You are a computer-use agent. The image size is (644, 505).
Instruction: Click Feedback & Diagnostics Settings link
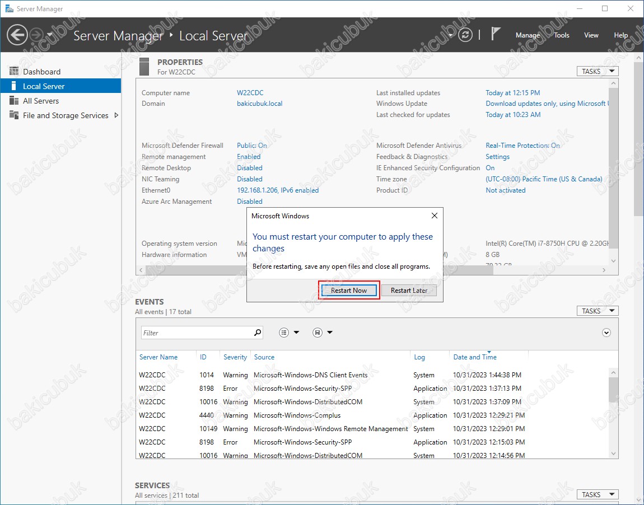click(x=497, y=156)
